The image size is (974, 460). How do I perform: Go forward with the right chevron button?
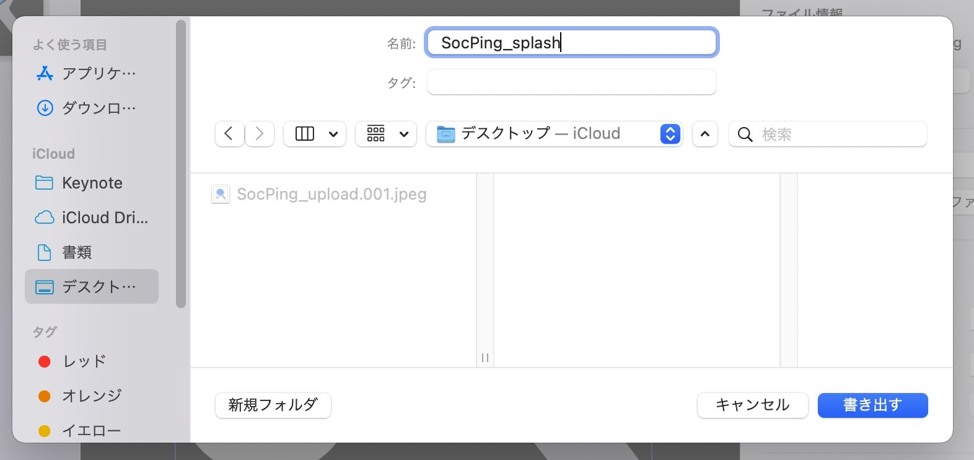[x=260, y=134]
